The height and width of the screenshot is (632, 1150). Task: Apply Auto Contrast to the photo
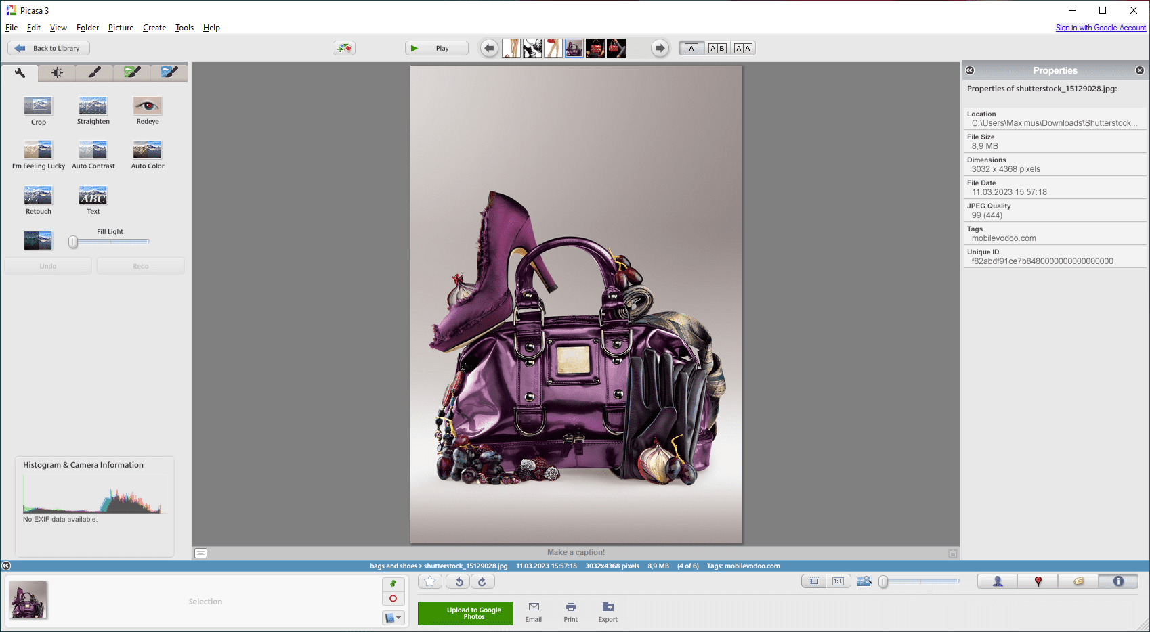[x=93, y=154]
